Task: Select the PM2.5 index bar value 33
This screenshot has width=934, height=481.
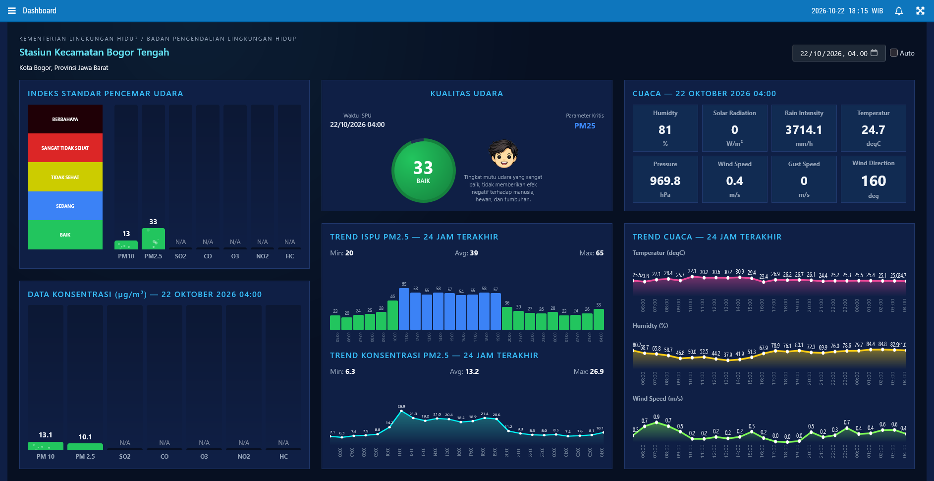Action: click(x=153, y=239)
